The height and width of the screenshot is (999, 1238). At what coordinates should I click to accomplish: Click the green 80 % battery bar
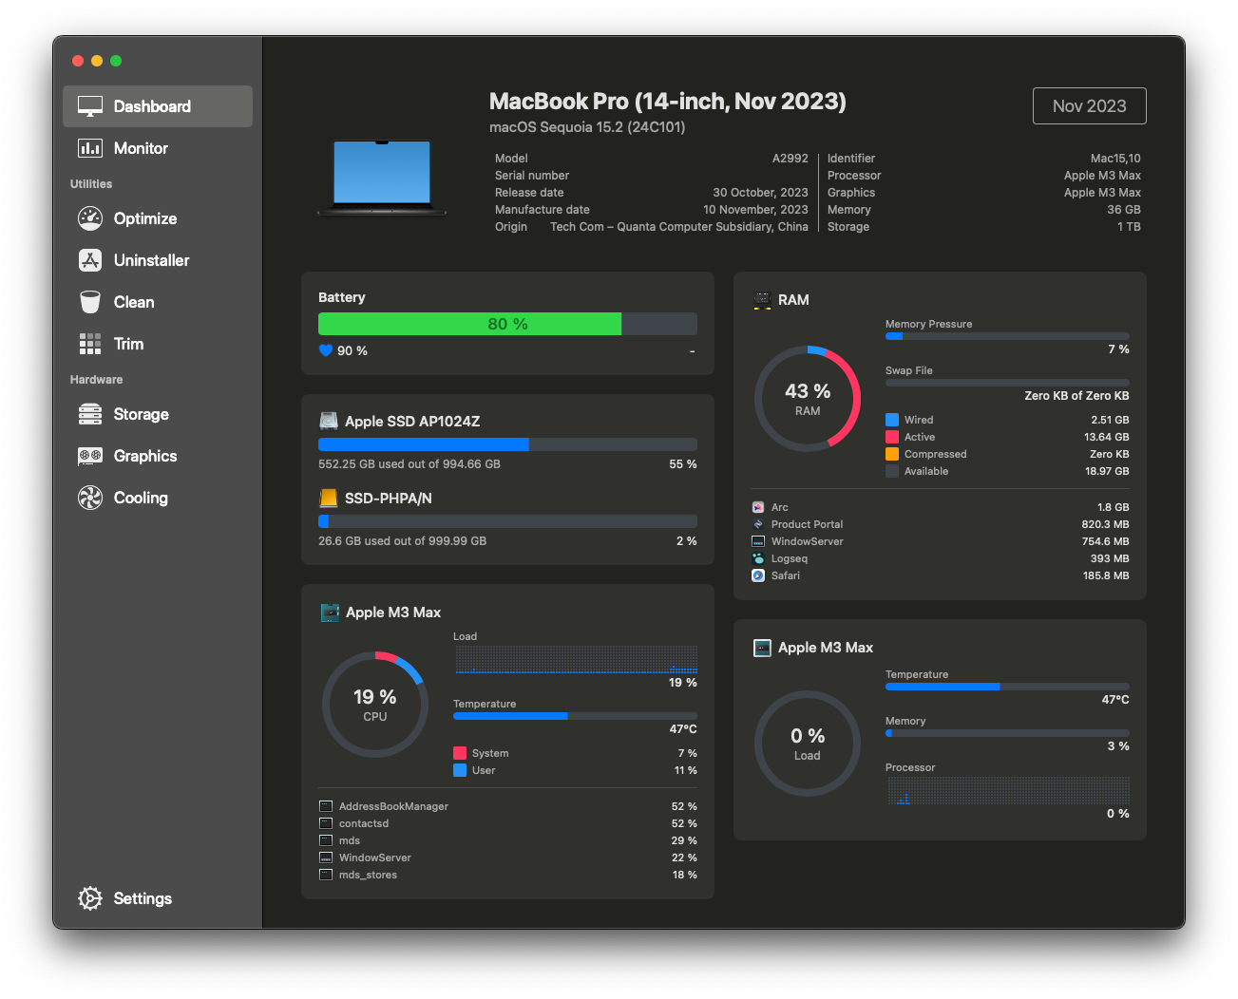[x=507, y=324]
